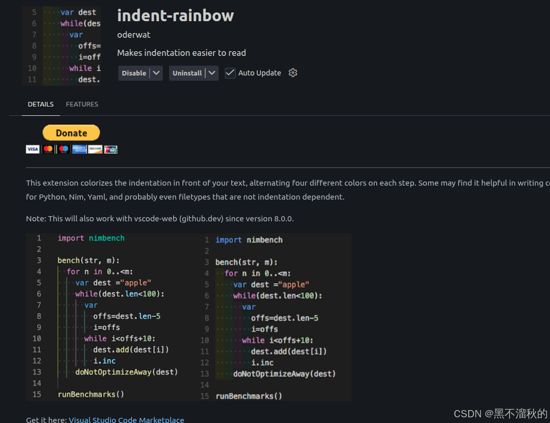Screen dimensions: 550x423
Task: Open the Visual Studio Code Marketplace link
Action: 126,419
